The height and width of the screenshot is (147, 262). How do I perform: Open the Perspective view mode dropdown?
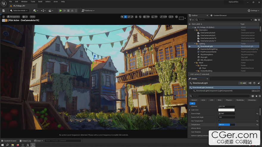(x=13, y=17)
